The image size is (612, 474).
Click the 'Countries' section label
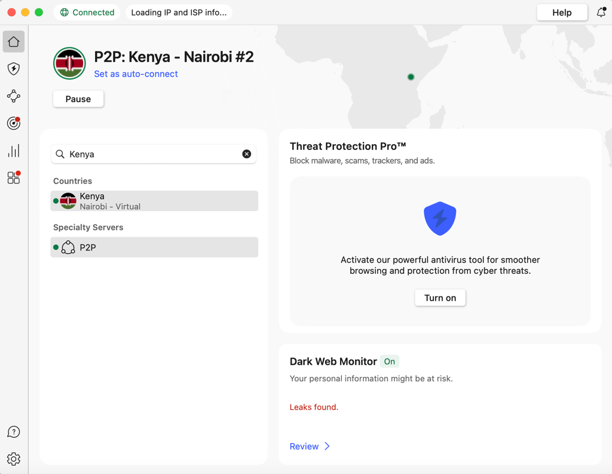click(72, 181)
